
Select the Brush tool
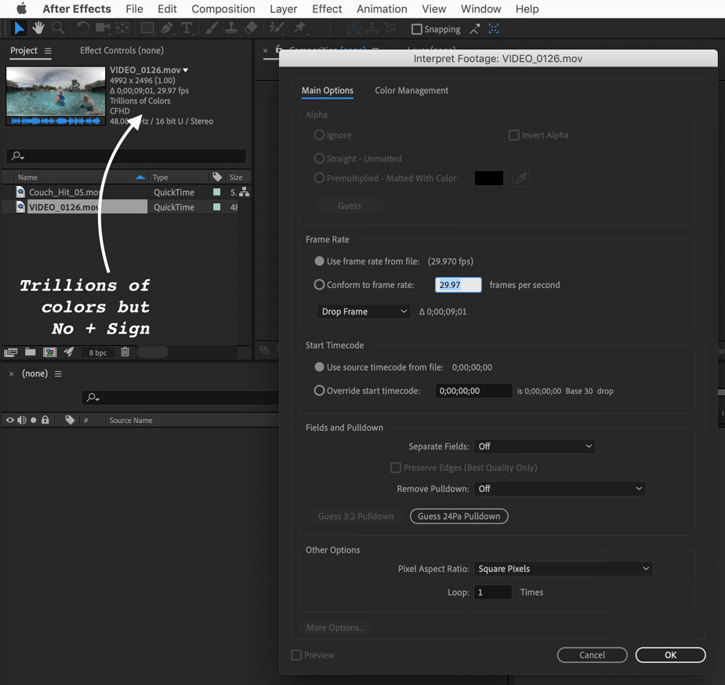pos(212,28)
